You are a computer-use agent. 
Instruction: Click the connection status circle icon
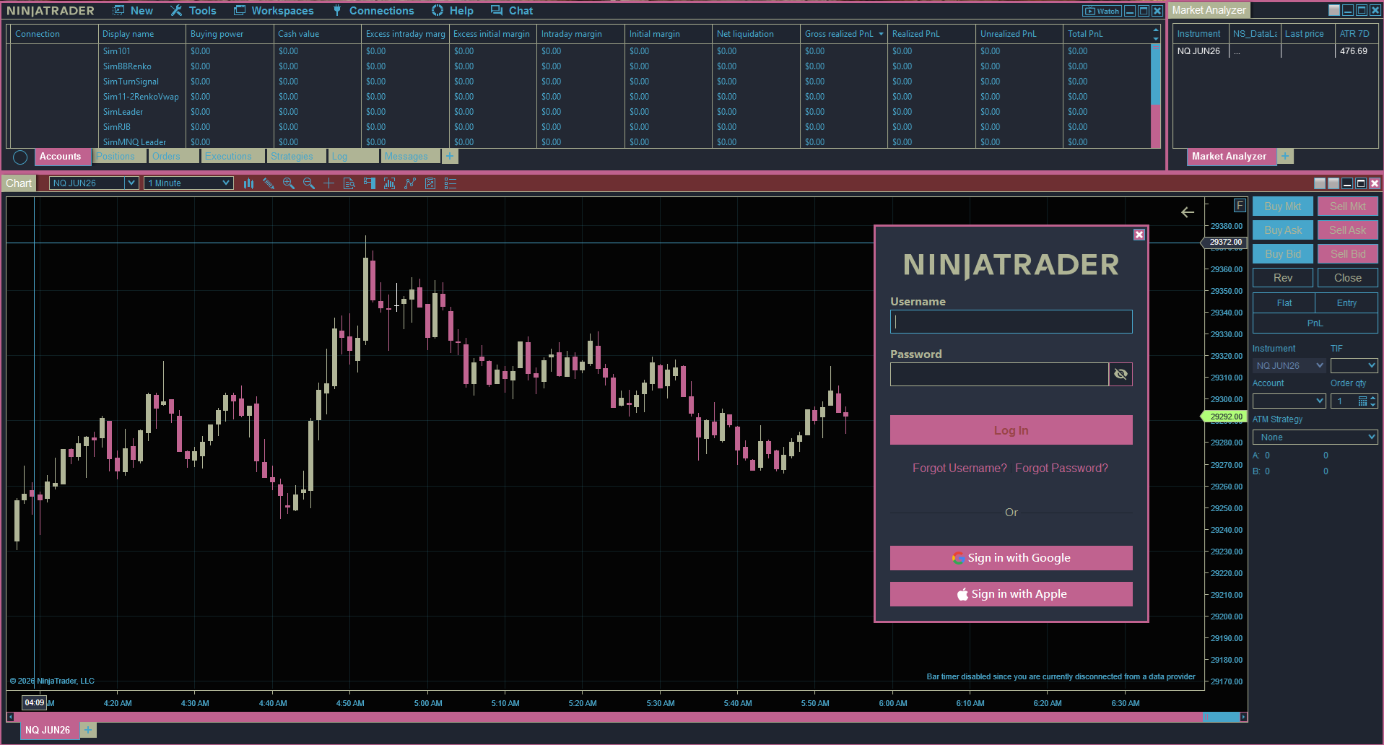[x=20, y=157]
